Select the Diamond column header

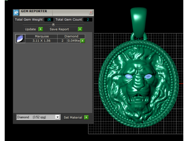tap(71, 36)
